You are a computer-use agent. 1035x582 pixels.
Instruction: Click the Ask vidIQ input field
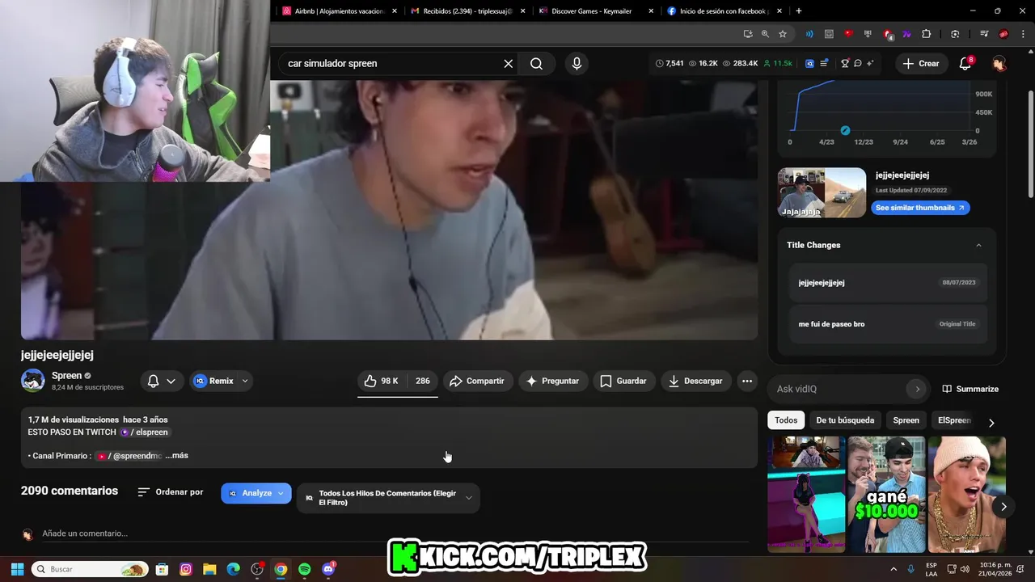click(x=837, y=389)
